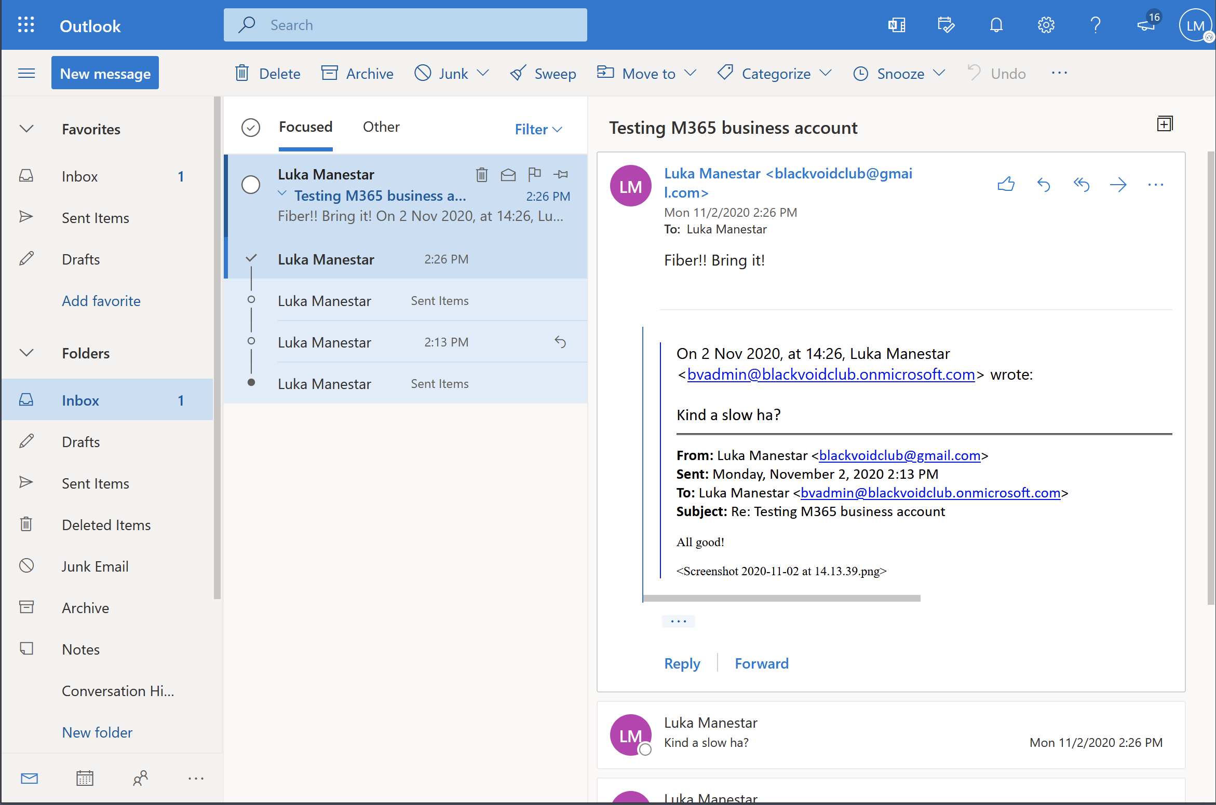Viewport: 1216px width, 805px height.
Task: Open Sent Items under Favorites
Action: coord(107,218)
